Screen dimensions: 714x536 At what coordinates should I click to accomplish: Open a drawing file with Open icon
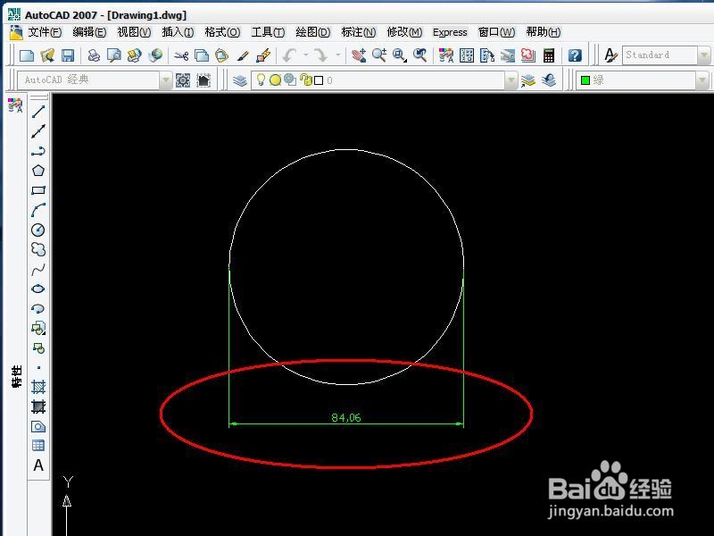coord(47,55)
